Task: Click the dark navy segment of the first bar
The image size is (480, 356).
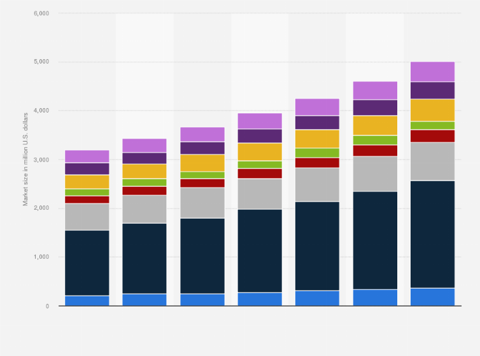Action: pos(87,263)
